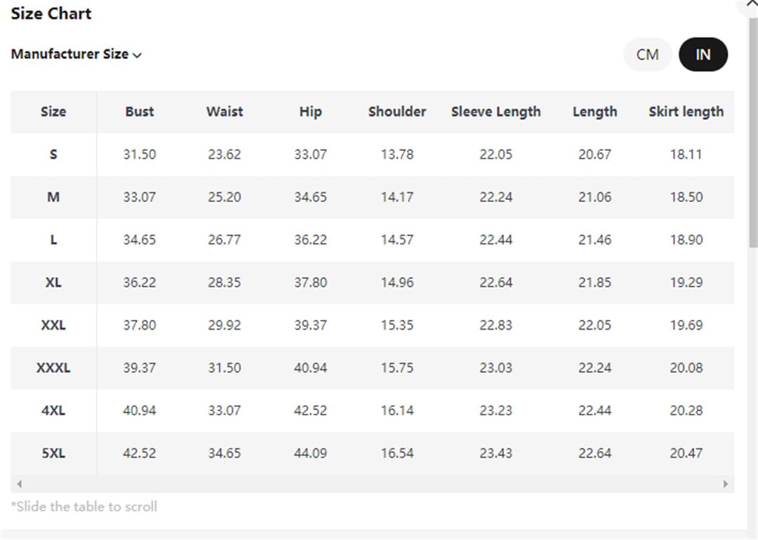This screenshot has height=540, width=758.
Task: Select the Sleeve Length column header
Action: point(496,112)
